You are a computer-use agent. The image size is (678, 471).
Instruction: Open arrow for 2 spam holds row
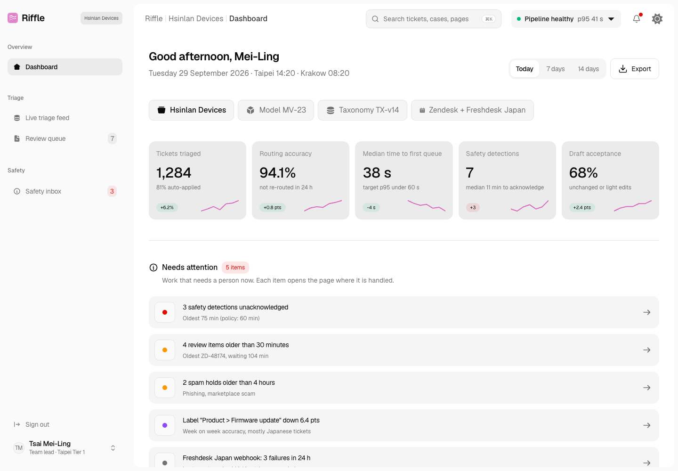(x=647, y=388)
